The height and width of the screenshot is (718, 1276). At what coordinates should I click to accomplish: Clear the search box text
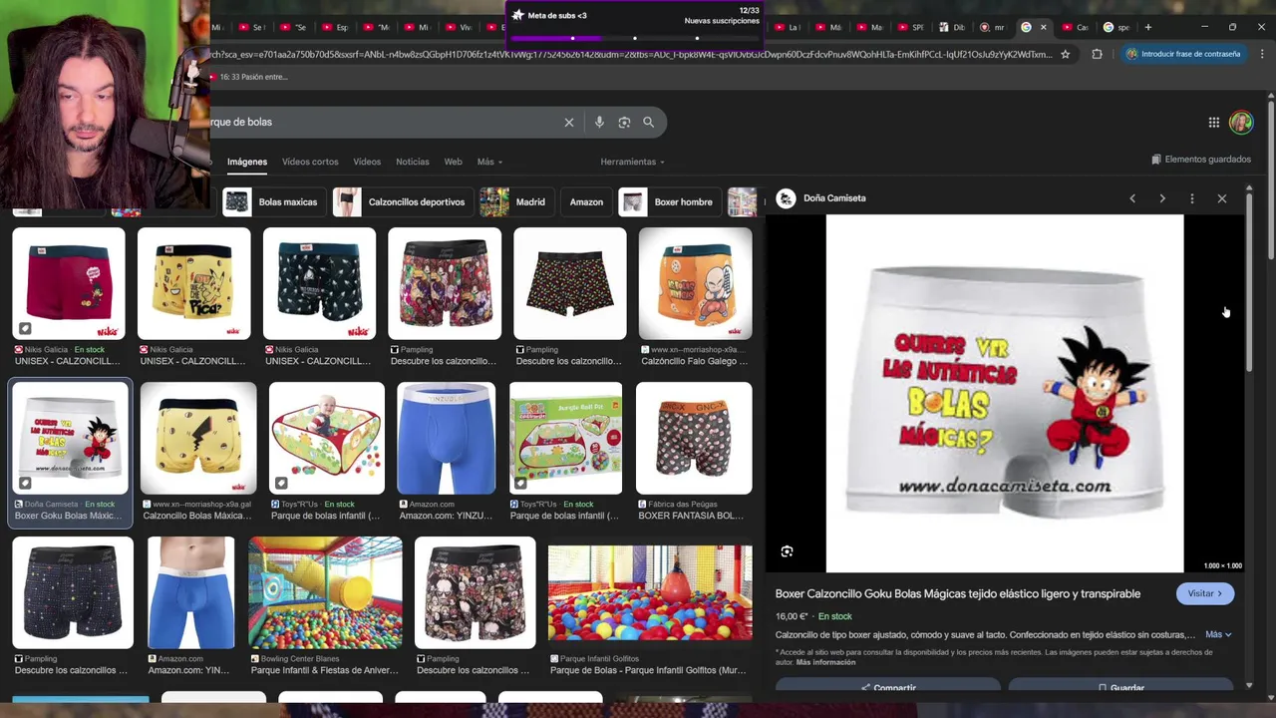(x=569, y=122)
